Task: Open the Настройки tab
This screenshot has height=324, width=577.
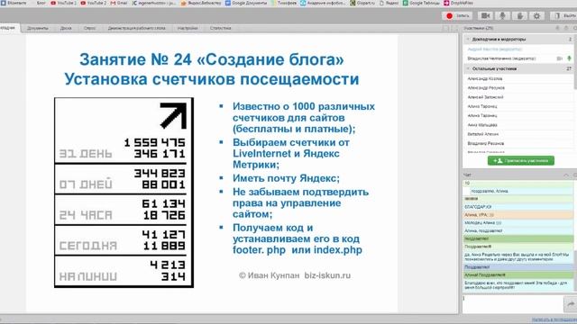Action: point(188,28)
